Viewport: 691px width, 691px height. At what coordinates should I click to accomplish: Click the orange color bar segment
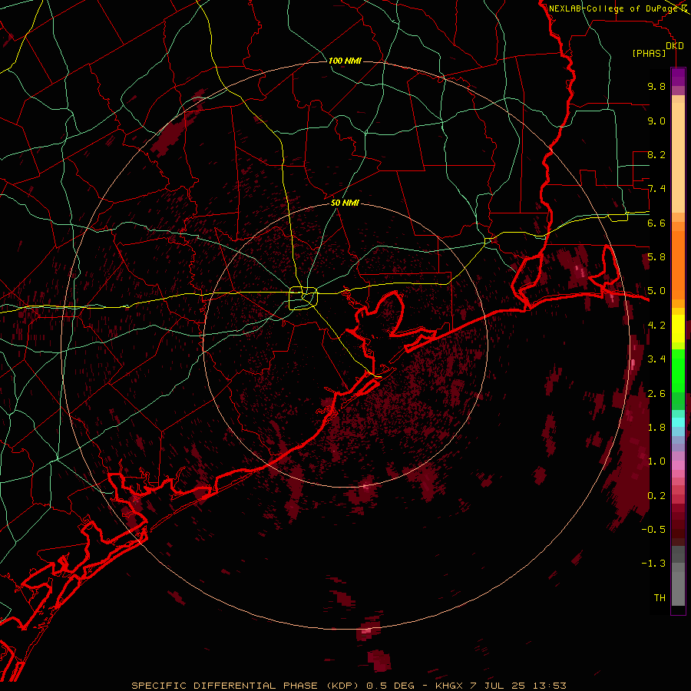coord(678,264)
